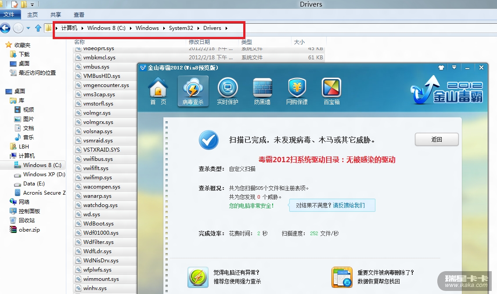
Task: Open the recent locations dropdown arrow
Action: click(x=28, y=28)
